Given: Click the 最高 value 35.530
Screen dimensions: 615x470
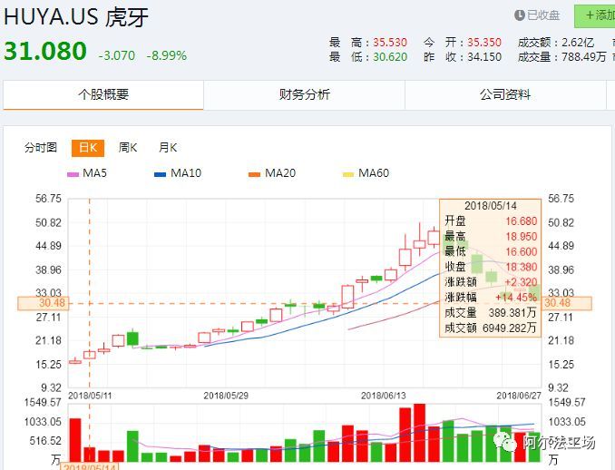Looking at the screenshot, I should pyautogui.click(x=390, y=43).
